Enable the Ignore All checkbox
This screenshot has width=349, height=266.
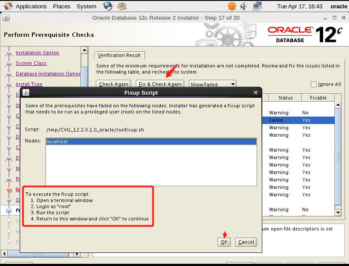point(314,84)
